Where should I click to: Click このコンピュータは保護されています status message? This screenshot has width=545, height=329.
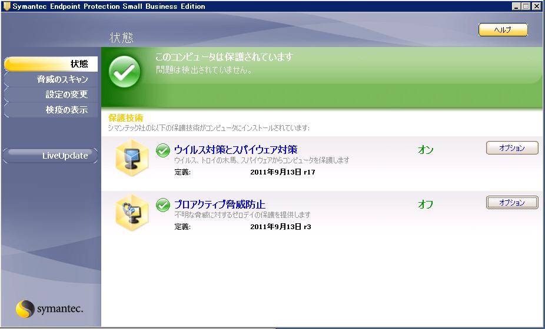[x=224, y=57]
